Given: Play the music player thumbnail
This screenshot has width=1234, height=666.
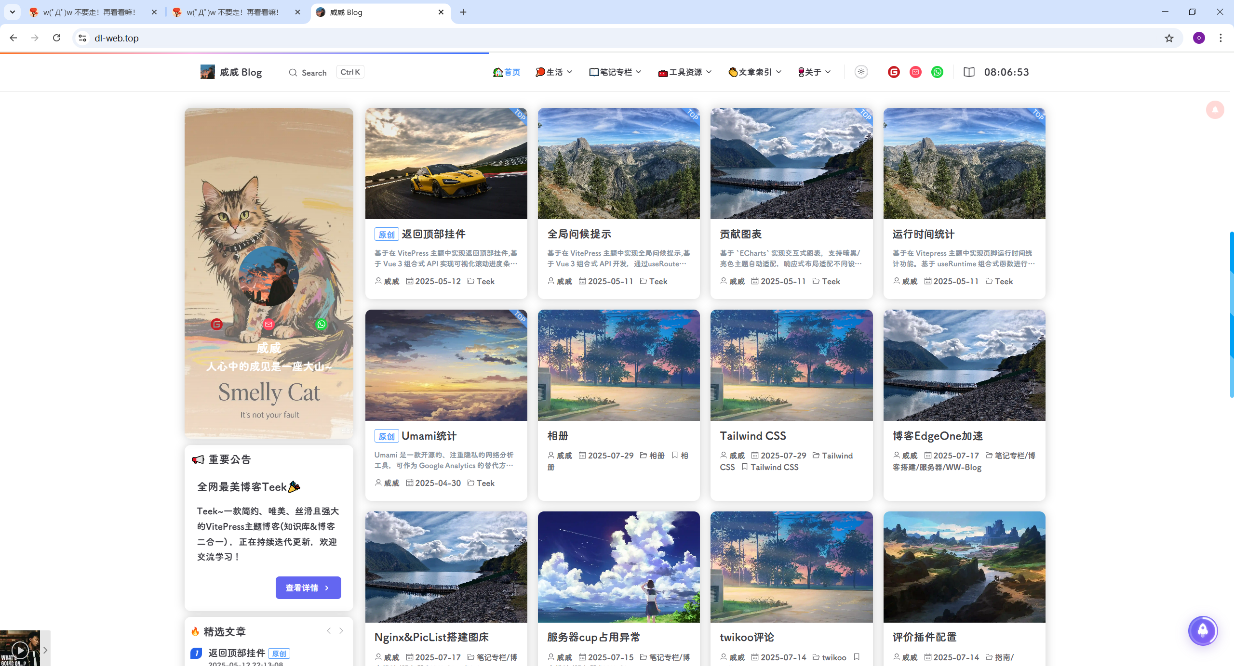Looking at the screenshot, I should (x=20, y=650).
